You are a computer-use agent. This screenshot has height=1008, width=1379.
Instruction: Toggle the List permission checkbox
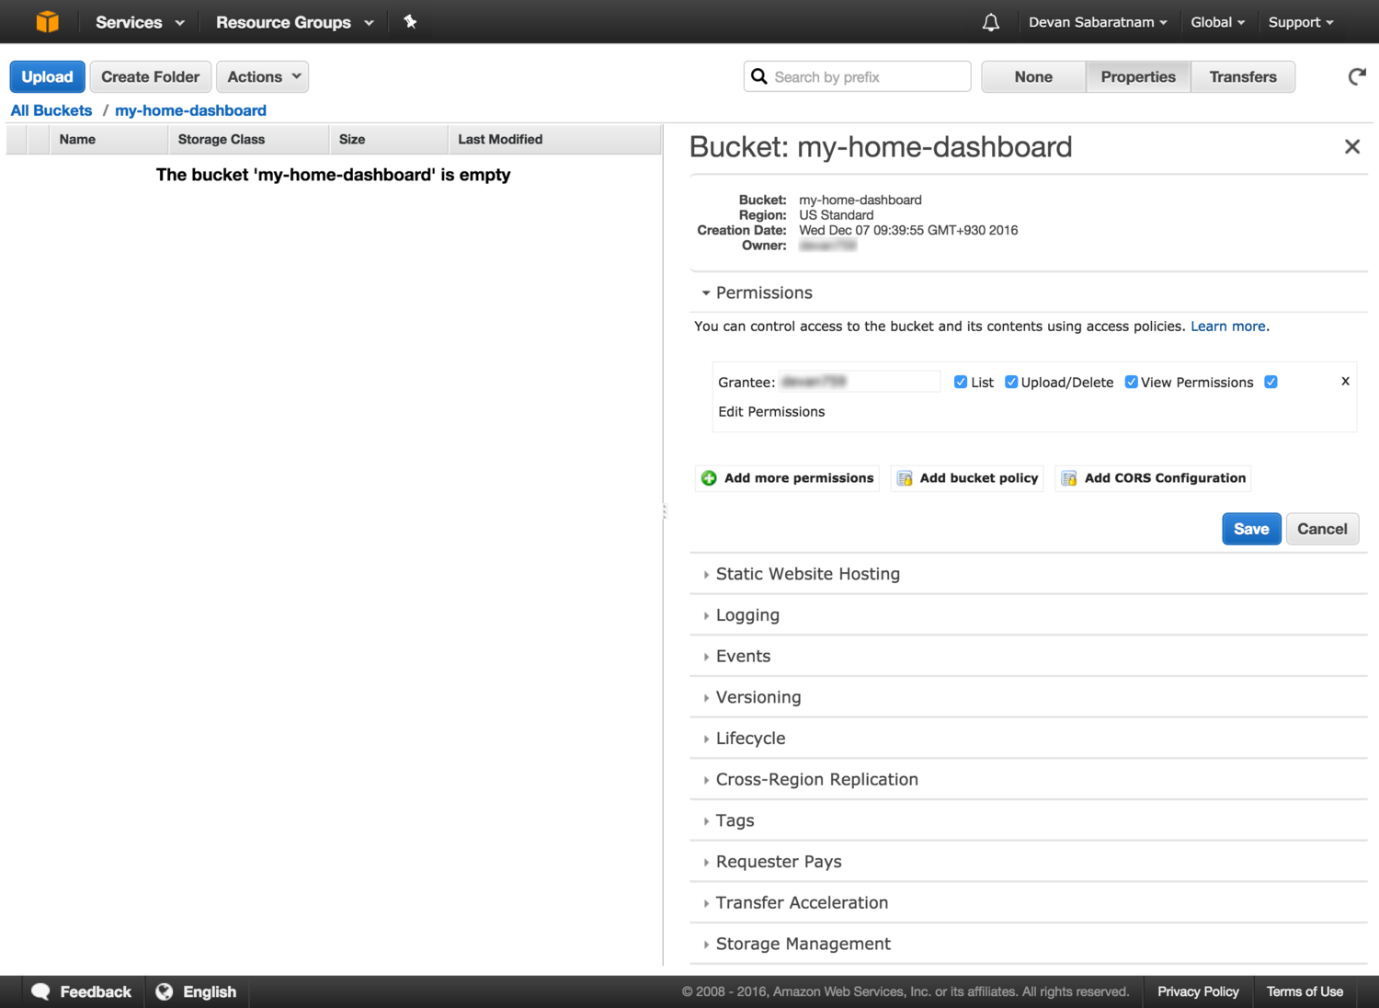(961, 382)
